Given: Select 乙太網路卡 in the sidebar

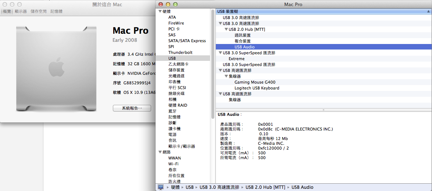Looking at the screenshot, I should coord(178,64).
